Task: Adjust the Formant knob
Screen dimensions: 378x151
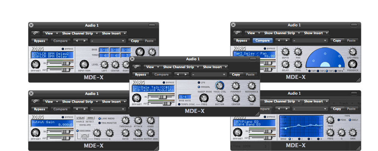Action: pos(235,86)
